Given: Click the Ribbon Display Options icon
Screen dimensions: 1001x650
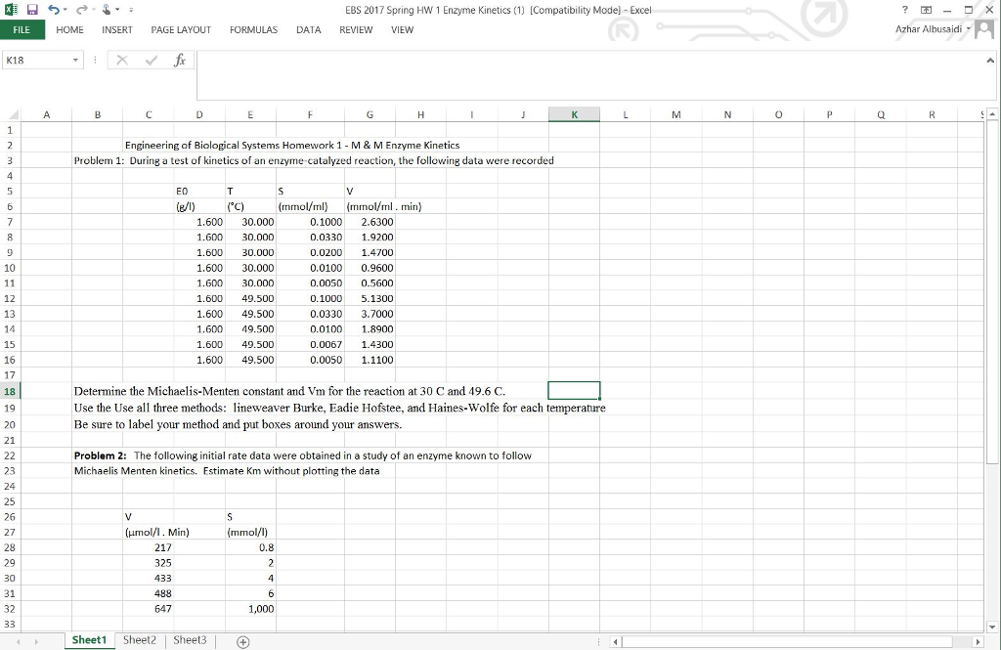Looking at the screenshot, I should pyautogui.click(x=927, y=10).
